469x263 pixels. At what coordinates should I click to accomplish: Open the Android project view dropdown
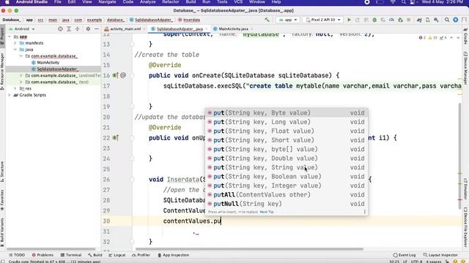[22, 29]
